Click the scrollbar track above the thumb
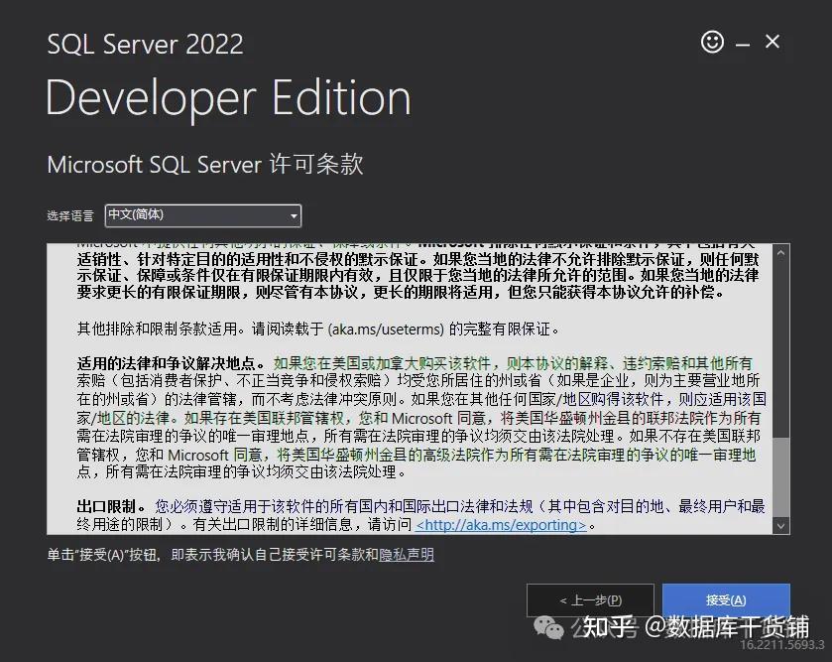 [780, 347]
